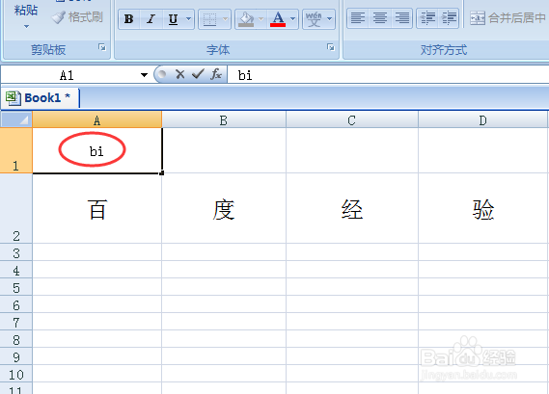This screenshot has height=394, width=549.
Task: Click cell A1 containing bi
Action: pos(97,150)
